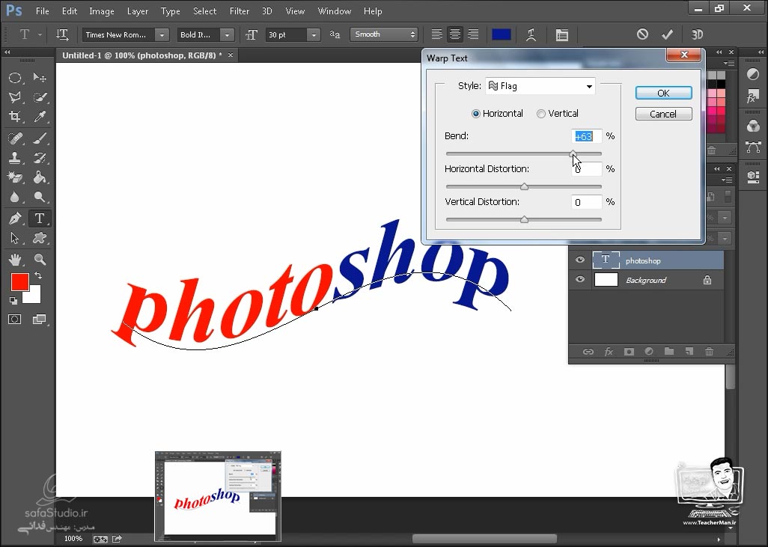The height and width of the screenshot is (547, 768).
Task: Open the warp Style dropdown
Action: [x=540, y=86]
